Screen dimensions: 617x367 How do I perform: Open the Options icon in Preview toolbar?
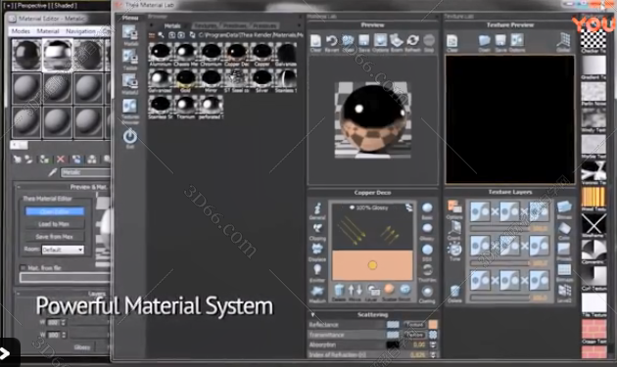point(380,41)
